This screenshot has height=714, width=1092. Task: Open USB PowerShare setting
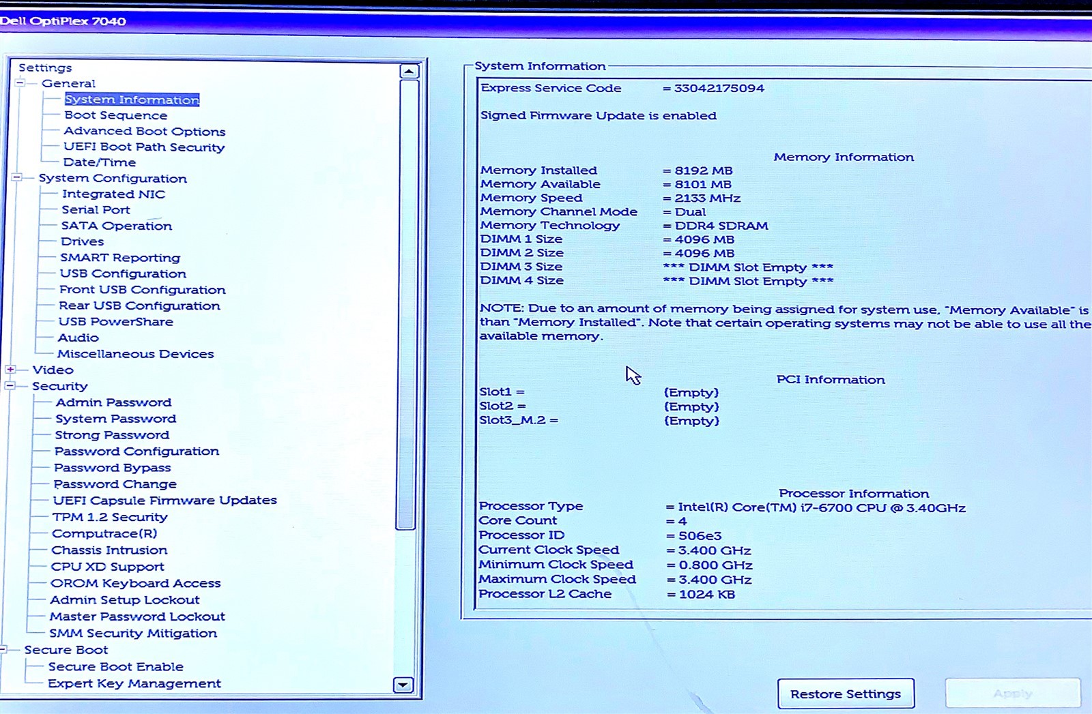click(x=116, y=321)
